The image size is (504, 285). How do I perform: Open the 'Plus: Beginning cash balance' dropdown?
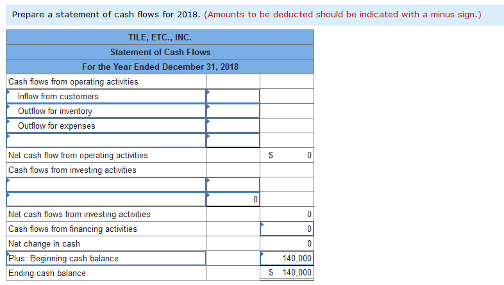tap(106, 258)
